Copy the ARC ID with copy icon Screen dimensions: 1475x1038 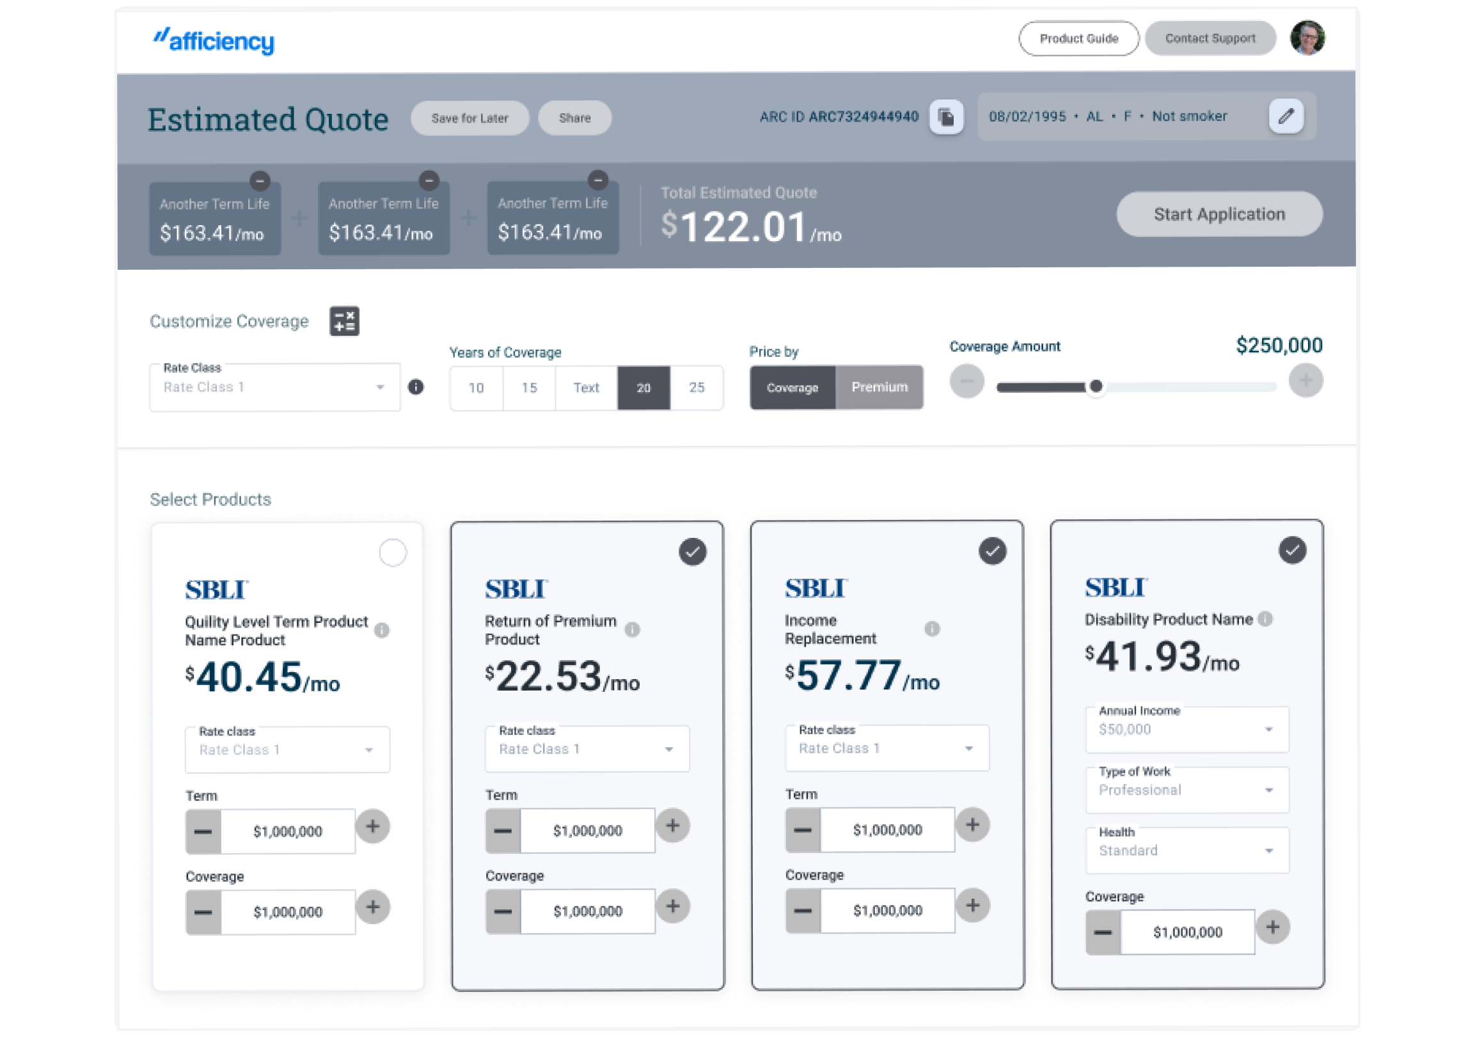pyautogui.click(x=945, y=117)
